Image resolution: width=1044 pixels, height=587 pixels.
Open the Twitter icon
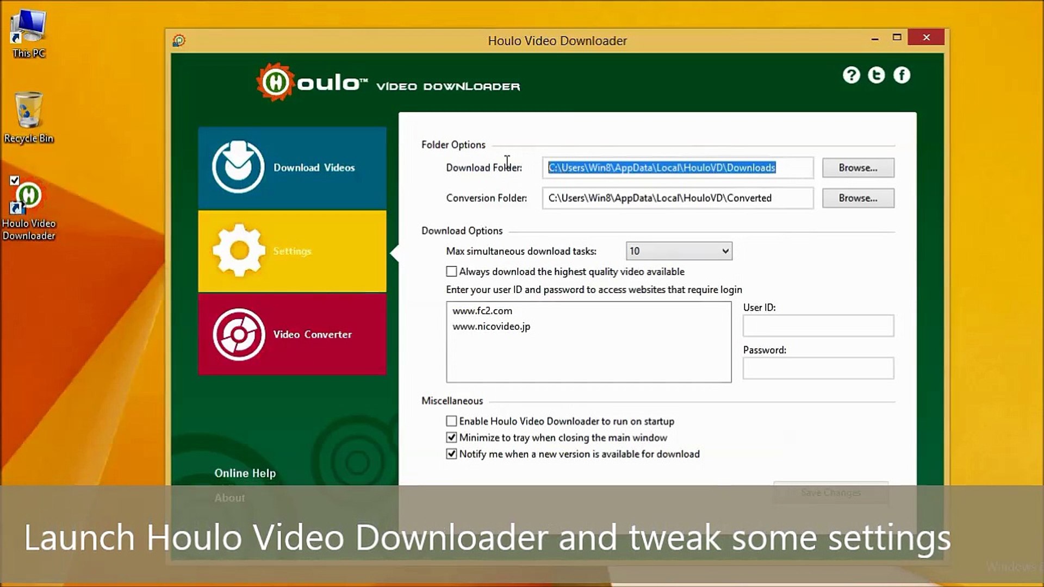click(877, 75)
